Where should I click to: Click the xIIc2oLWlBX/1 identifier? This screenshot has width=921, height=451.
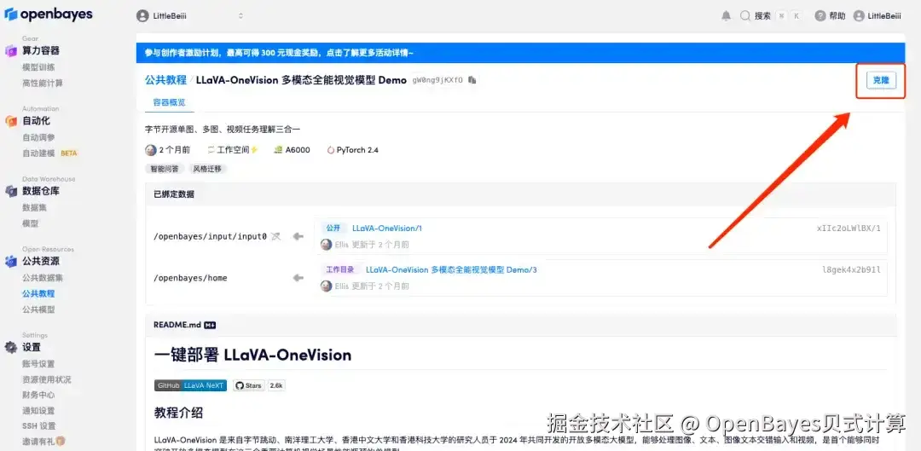click(849, 228)
